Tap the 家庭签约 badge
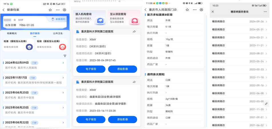The height and width of the screenshot is (129, 272). 59,19
